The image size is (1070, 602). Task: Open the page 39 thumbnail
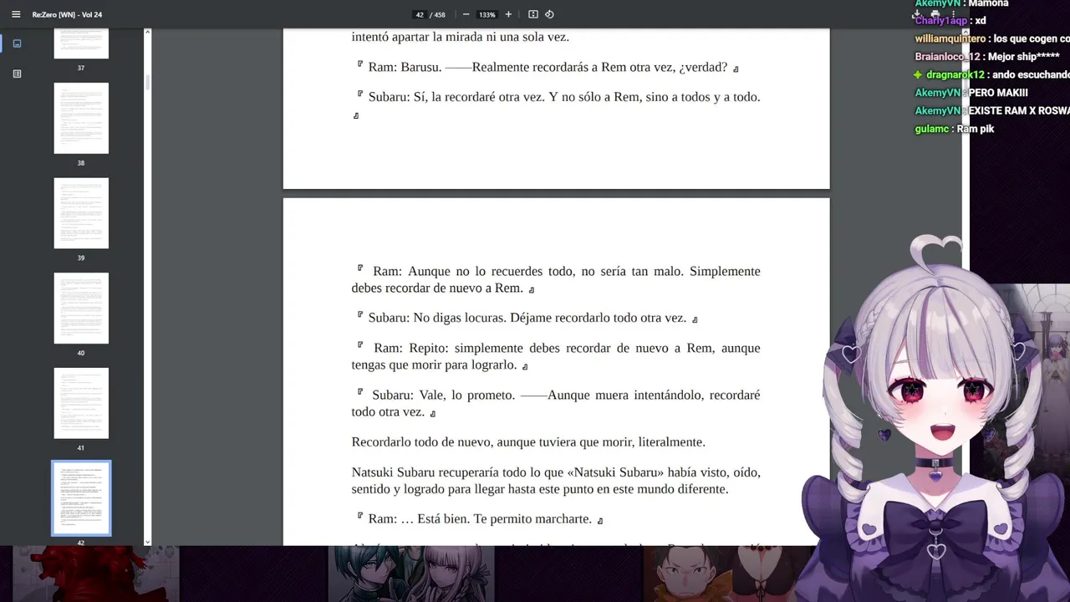[81, 213]
